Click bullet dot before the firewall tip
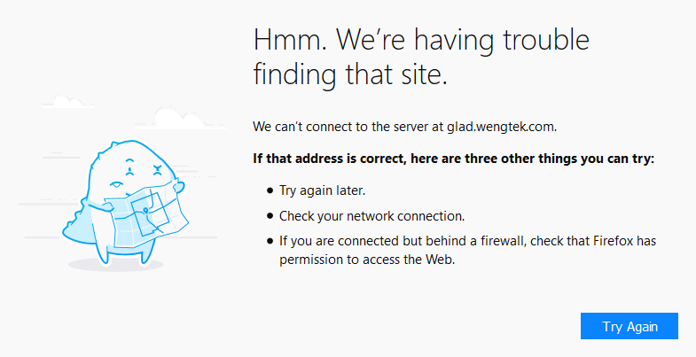 pos(270,241)
